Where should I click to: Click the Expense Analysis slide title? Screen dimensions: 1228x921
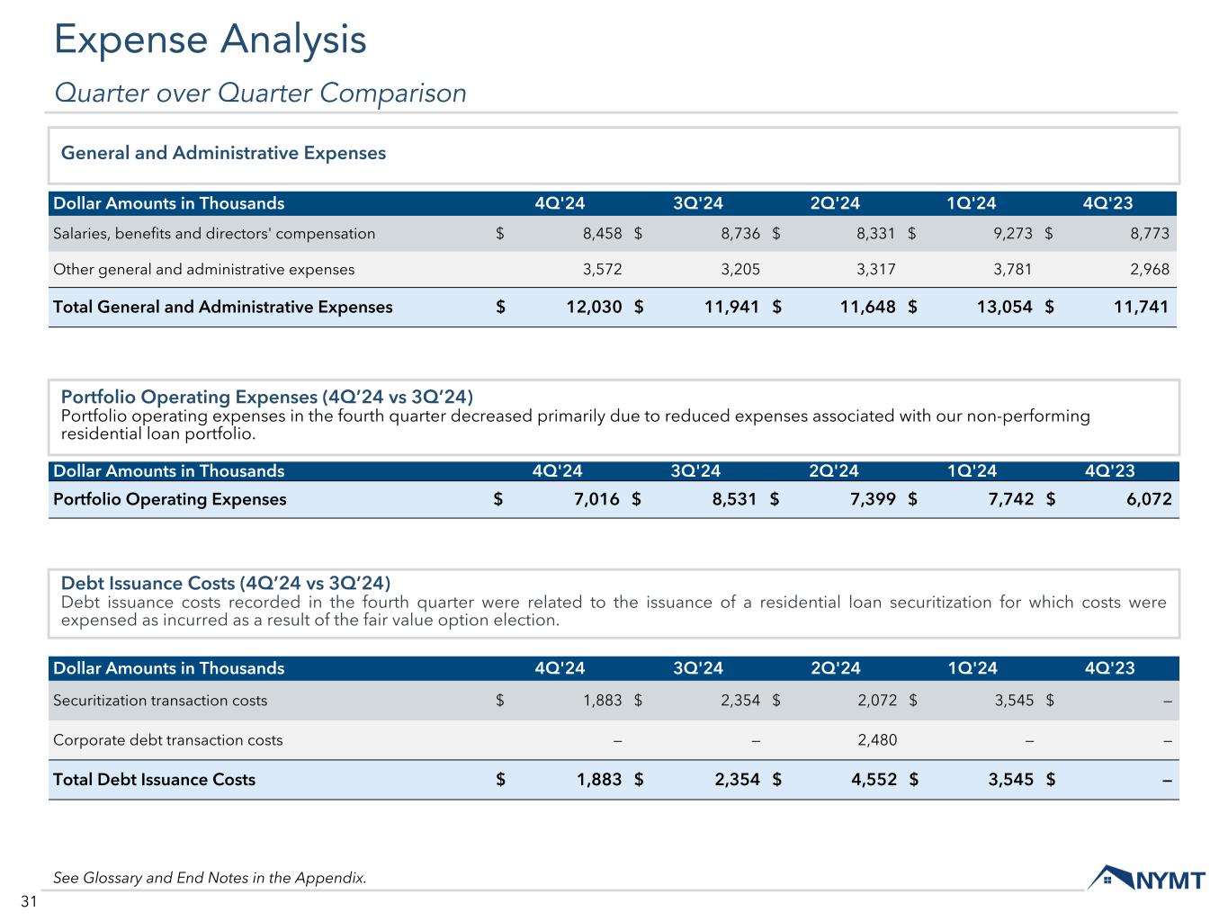tap(211, 40)
